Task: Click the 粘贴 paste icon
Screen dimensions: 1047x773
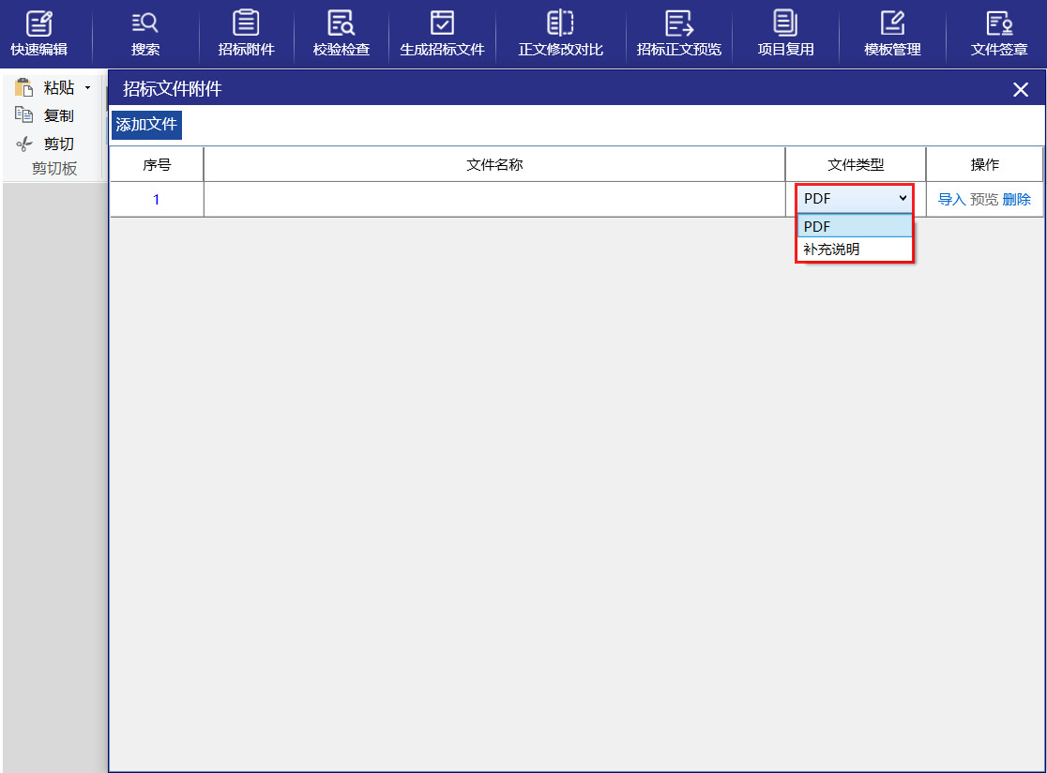Action: click(24, 87)
